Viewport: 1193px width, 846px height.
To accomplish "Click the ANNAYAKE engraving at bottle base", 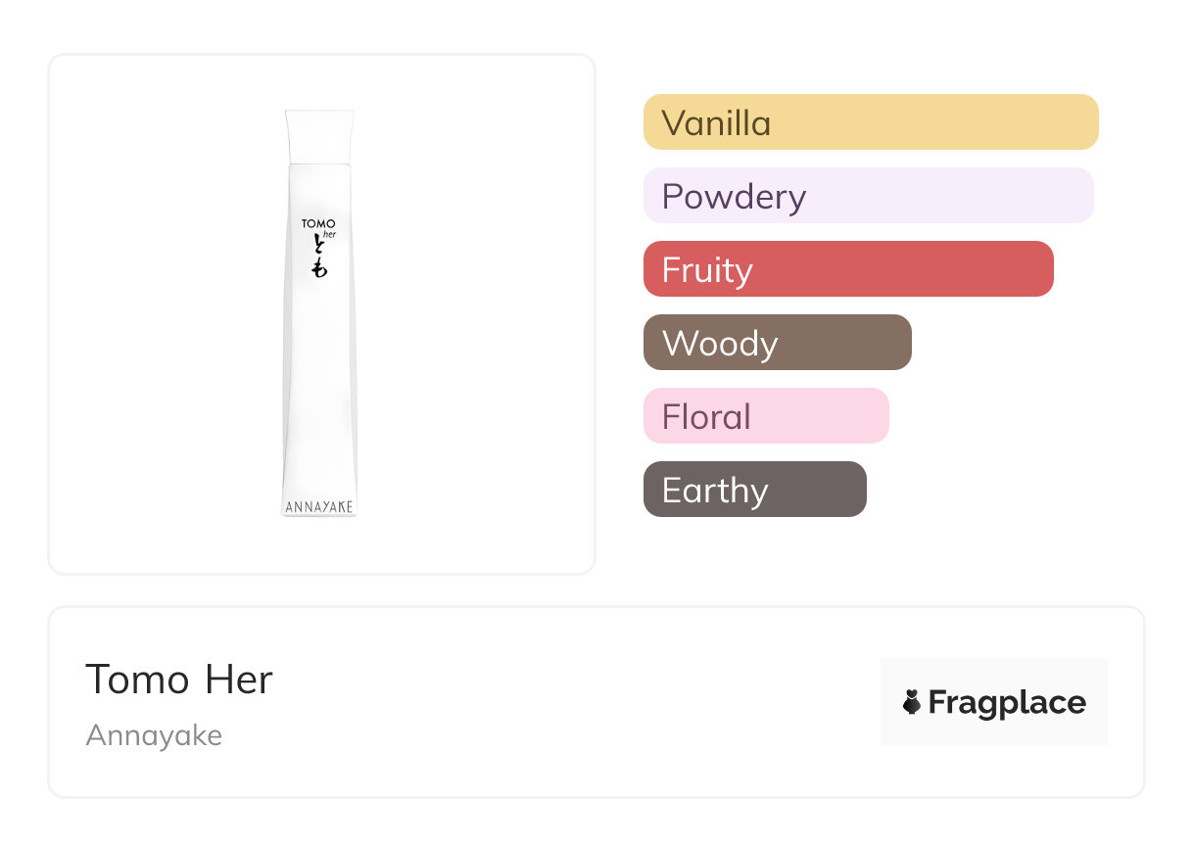I will point(319,507).
